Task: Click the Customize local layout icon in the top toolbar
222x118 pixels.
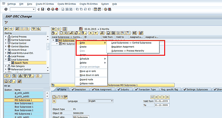Action: (x=109, y=9)
